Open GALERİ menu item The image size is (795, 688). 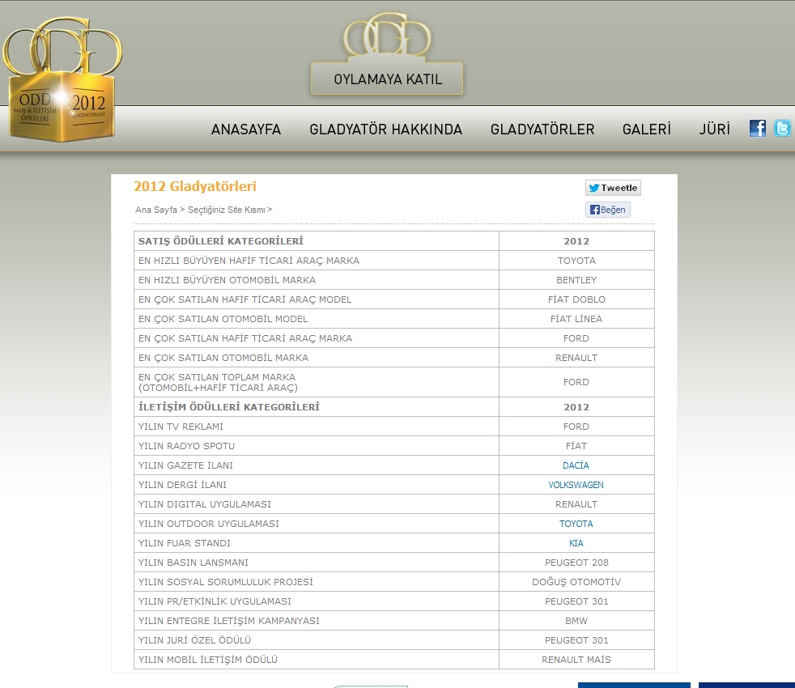[x=647, y=130]
